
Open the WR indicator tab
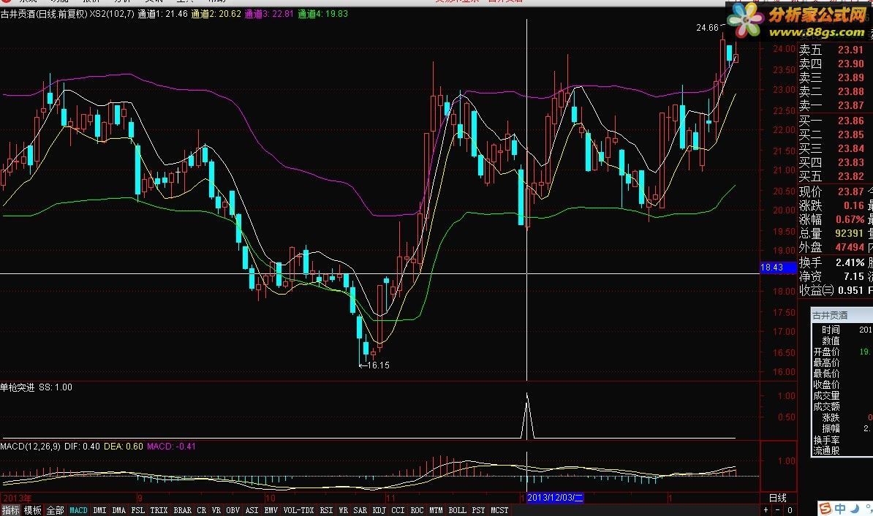point(344,510)
